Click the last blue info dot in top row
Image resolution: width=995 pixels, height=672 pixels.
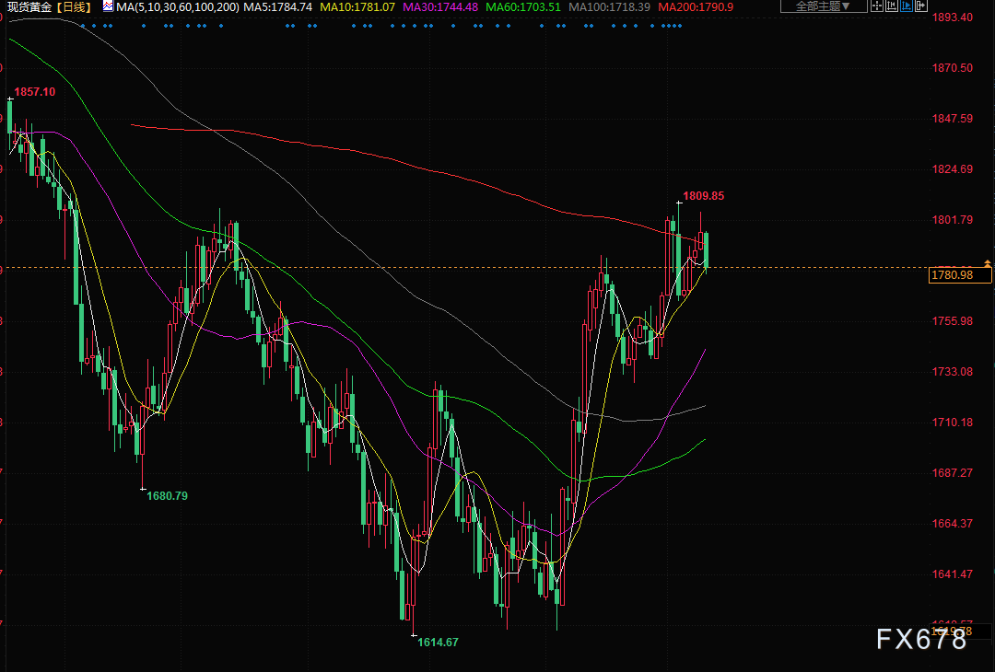tap(680, 26)
